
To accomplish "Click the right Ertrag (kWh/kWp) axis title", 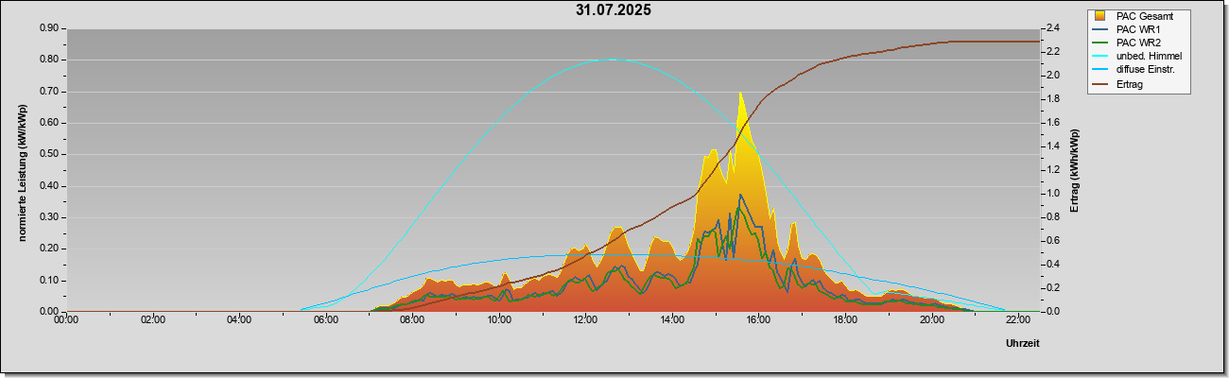I will [1075, 172].
